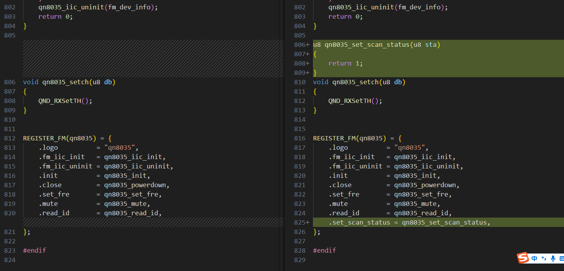Click "#endif" in the left pane
Screen dimensions: 564x271
(x=34, y=251)
